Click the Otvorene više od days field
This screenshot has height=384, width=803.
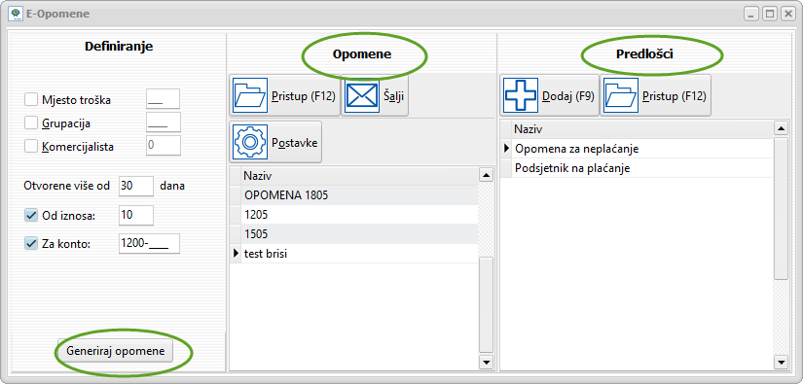click(x=136, y=186)
